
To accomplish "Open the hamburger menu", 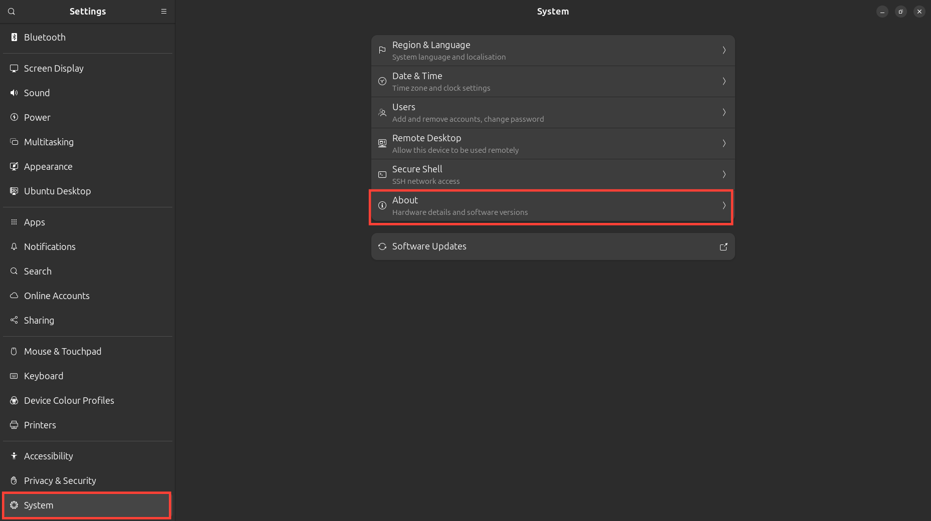I will 163,11.
